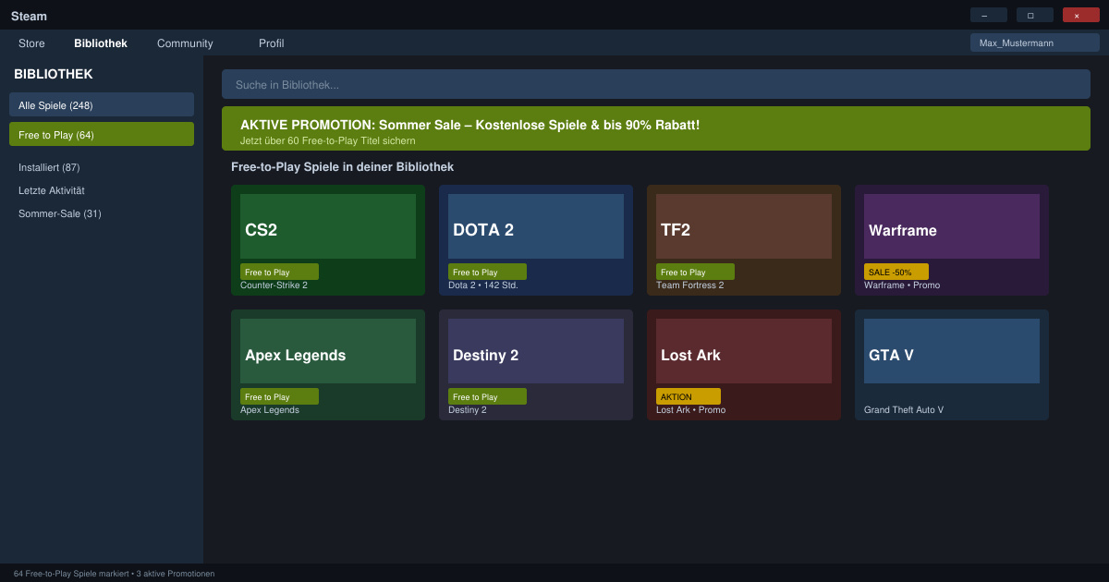Click the SALE -50% badge on Warframe

point(896,272)
